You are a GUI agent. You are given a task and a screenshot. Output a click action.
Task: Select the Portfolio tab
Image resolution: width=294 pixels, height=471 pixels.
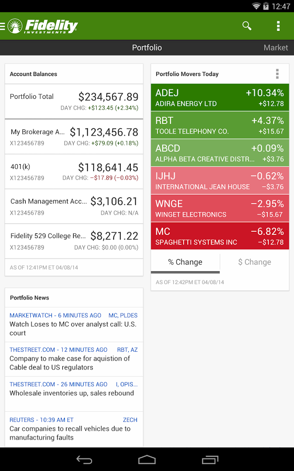[147, 48]
